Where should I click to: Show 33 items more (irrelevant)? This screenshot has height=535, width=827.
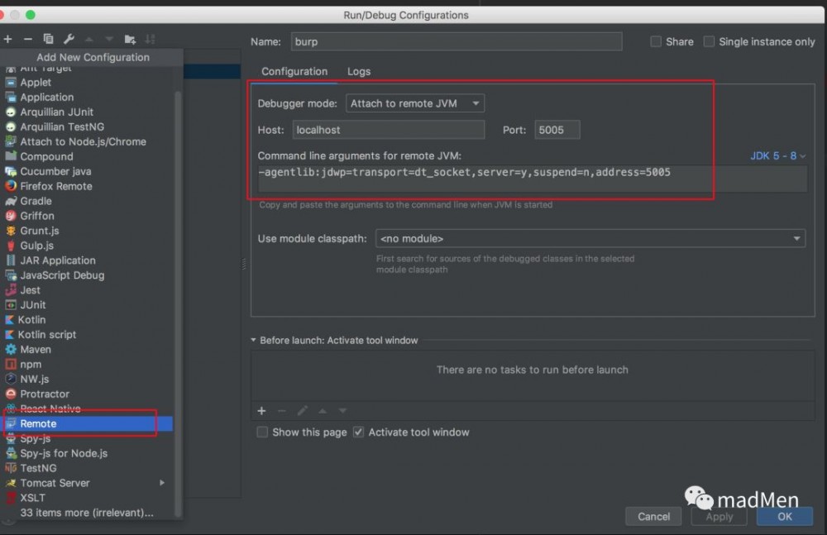coord(88,513)
